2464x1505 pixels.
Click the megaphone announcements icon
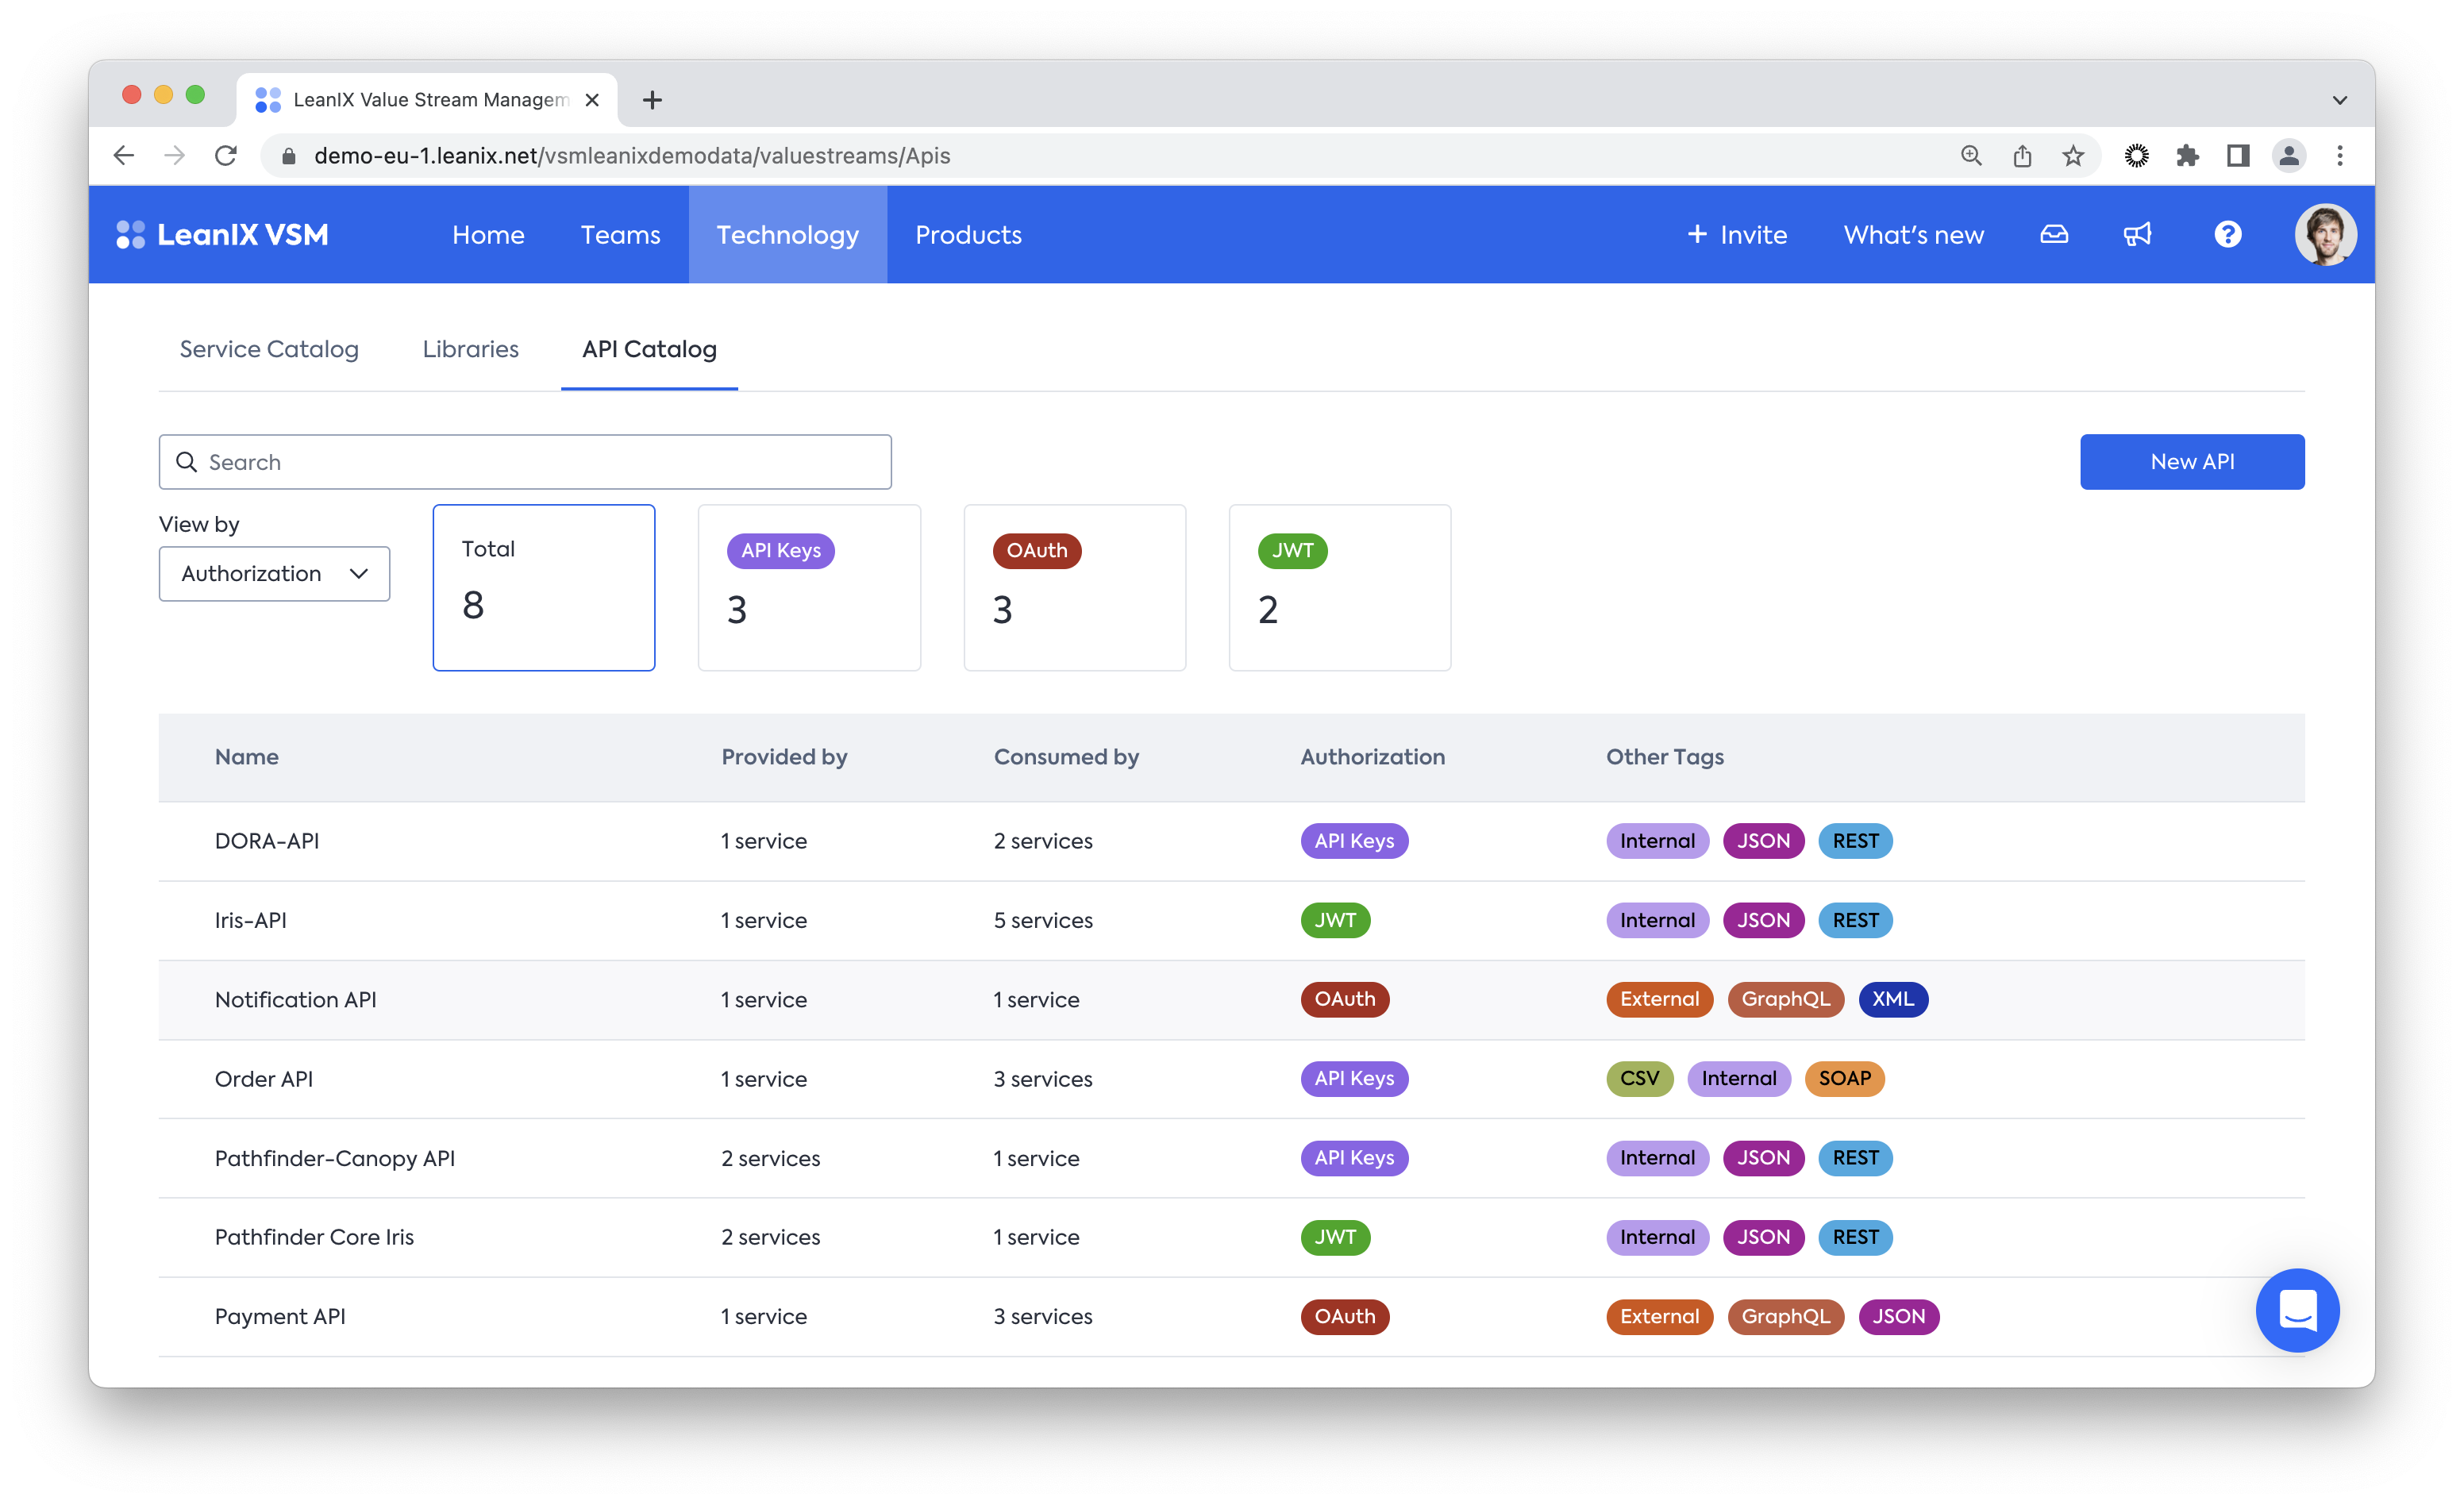(x=2137, y=235)
